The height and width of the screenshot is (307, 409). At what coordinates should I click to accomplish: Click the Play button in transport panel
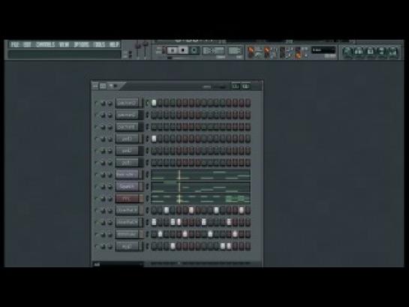[x=173, y=50]
